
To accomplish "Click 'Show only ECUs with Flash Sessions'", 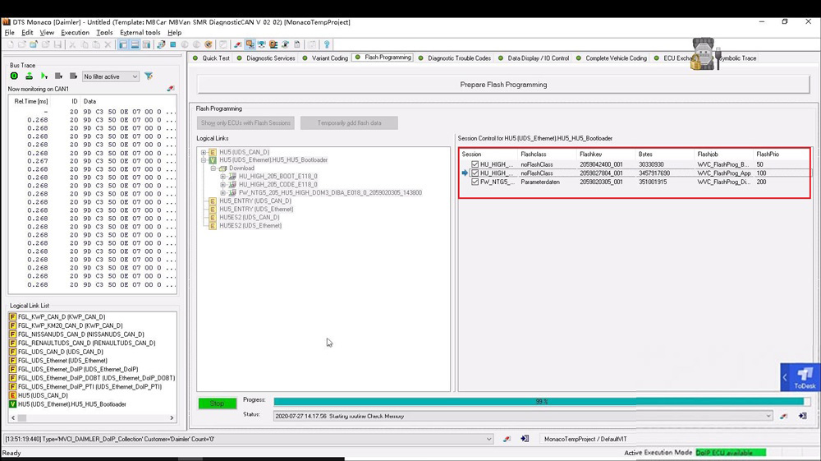I will pyautogui.click(x=245, y=122).
